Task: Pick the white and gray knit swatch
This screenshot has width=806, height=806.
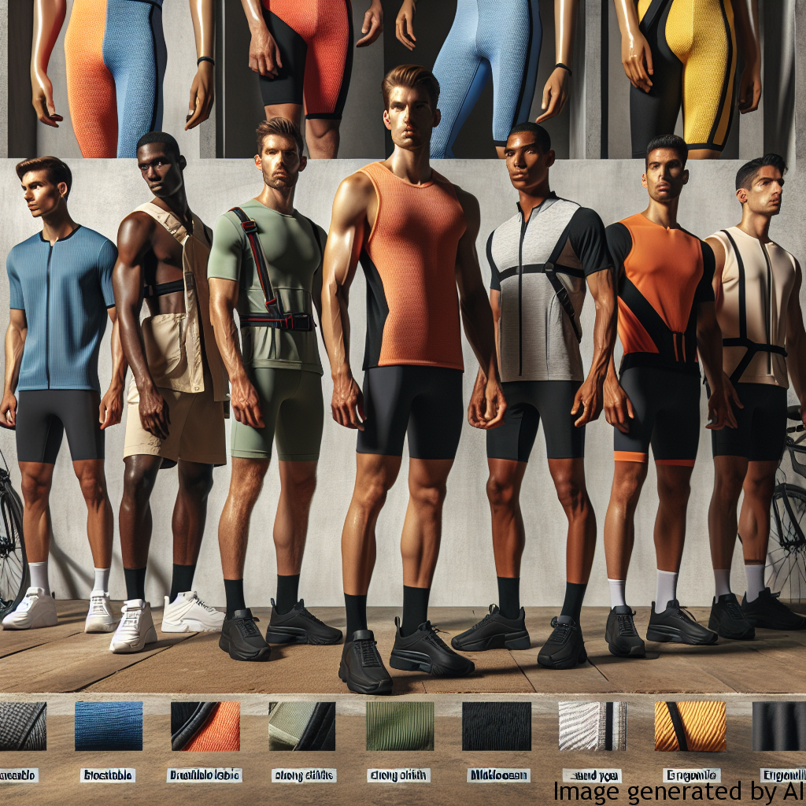Action: click(x=592, y=726)
